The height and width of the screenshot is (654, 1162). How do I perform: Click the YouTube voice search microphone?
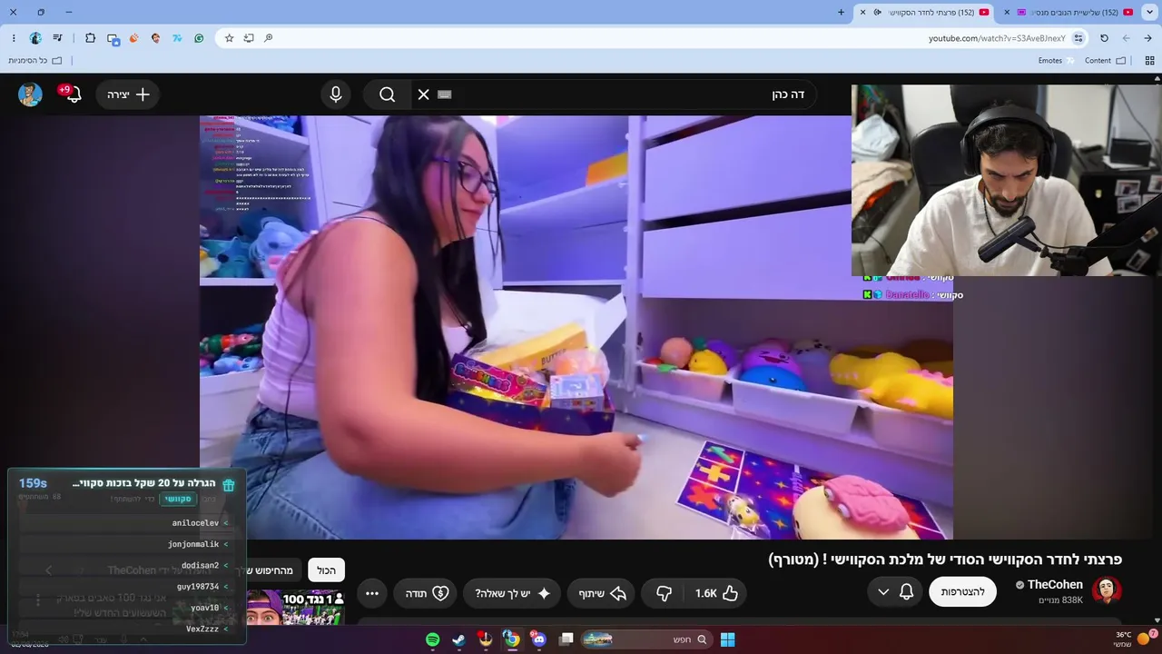tap(336, 94)
